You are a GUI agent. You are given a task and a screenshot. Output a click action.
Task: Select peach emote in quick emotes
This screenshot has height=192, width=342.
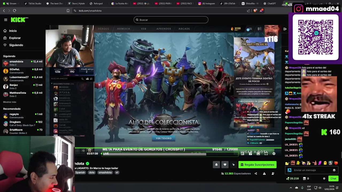tap(336, 163)
